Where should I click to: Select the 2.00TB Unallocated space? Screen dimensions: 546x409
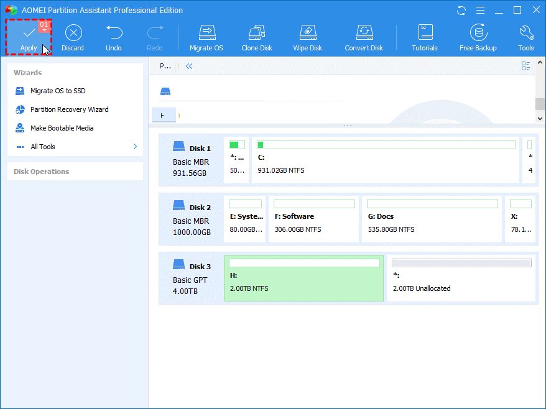pos(461,278)
